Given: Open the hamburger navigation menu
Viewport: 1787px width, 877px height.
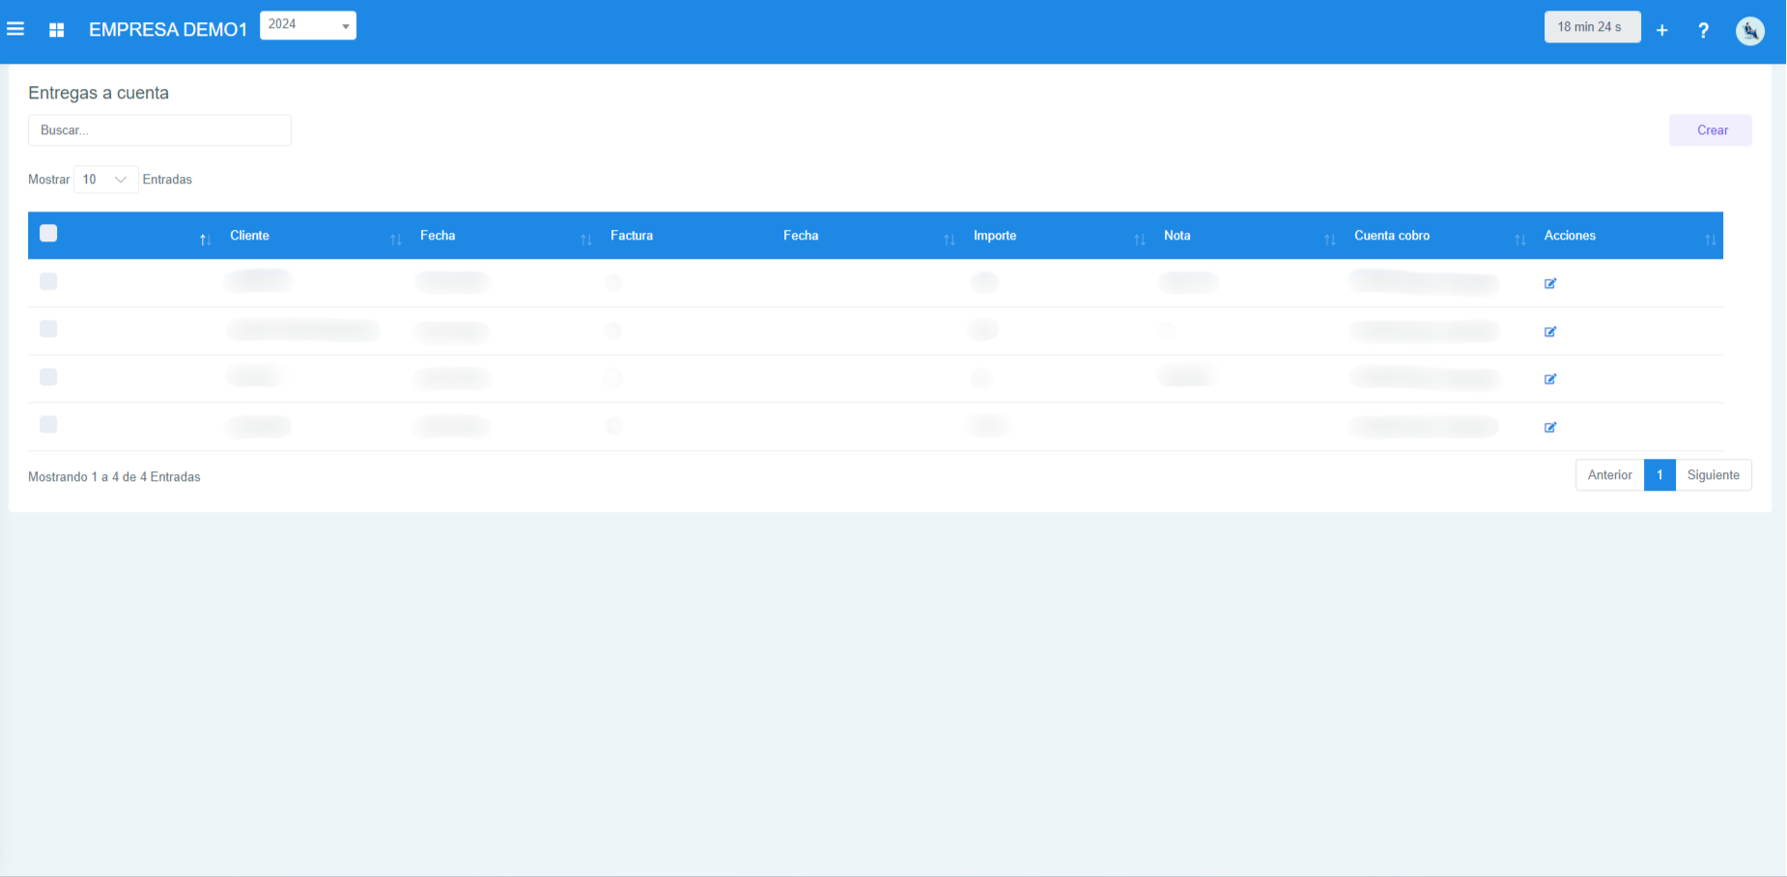Looking at the screenshot, I should tap(15, 29).
